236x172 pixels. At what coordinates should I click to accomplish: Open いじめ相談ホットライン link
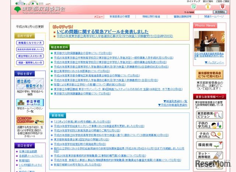(31, 166)
